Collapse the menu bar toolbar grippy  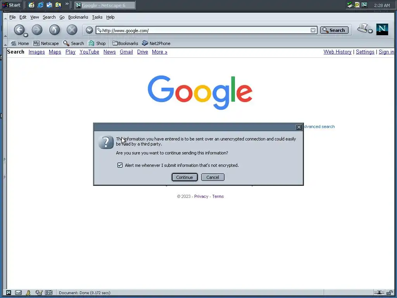(5, 17)
